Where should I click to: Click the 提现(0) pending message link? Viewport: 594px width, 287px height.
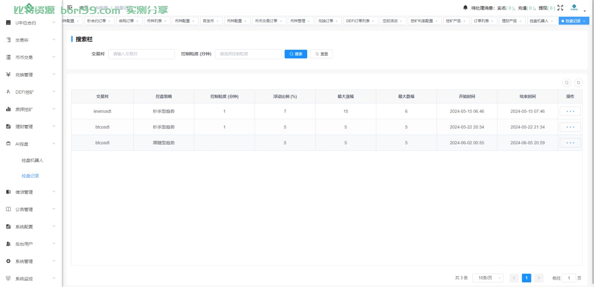click(x=547, y=8)
